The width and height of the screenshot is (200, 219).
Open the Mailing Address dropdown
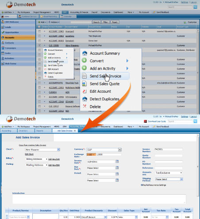[x=37, y=165]
